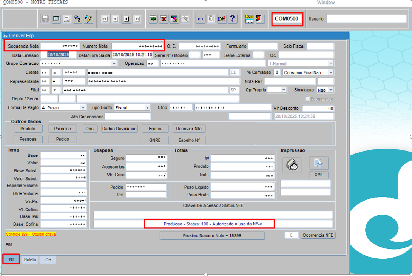Expand the Simulacao dropdown
This screenshot has height=276, width=412.
331,90
